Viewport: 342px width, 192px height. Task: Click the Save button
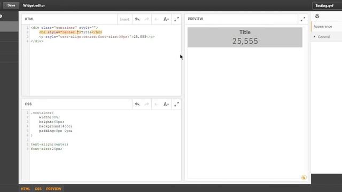click(x=11, y=5)
